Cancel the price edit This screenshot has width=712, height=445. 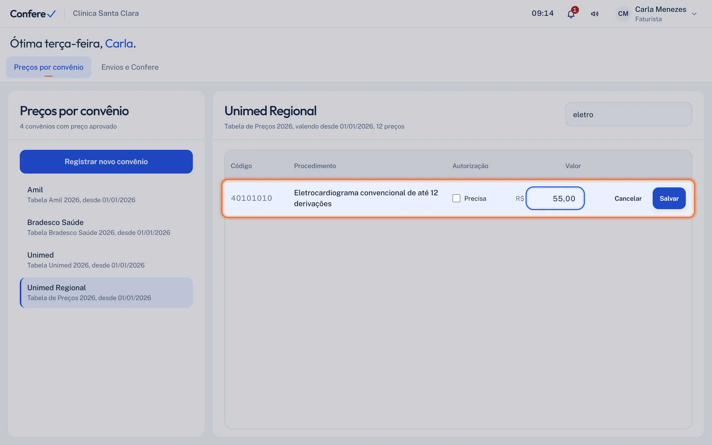[628, 198]
